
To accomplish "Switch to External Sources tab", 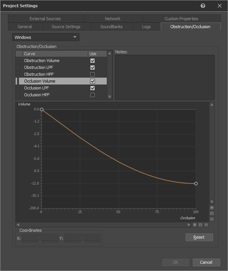I will pyautogui.click(x=46, y=19).
